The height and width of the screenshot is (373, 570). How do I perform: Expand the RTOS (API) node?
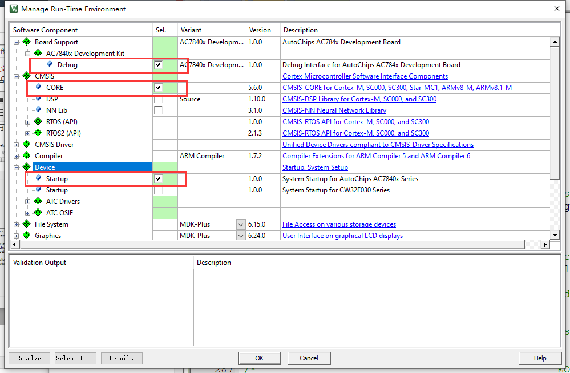tap(27, 122)
